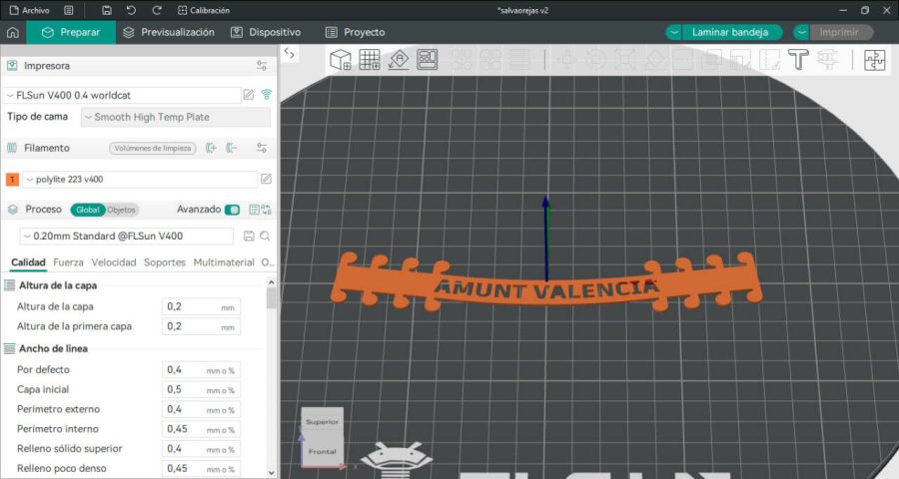This screenshot has height=479, width=899.
Task: Open filament settings sliders icon in Filamento header
Action: pyautogui.click(x=262, y=148)
